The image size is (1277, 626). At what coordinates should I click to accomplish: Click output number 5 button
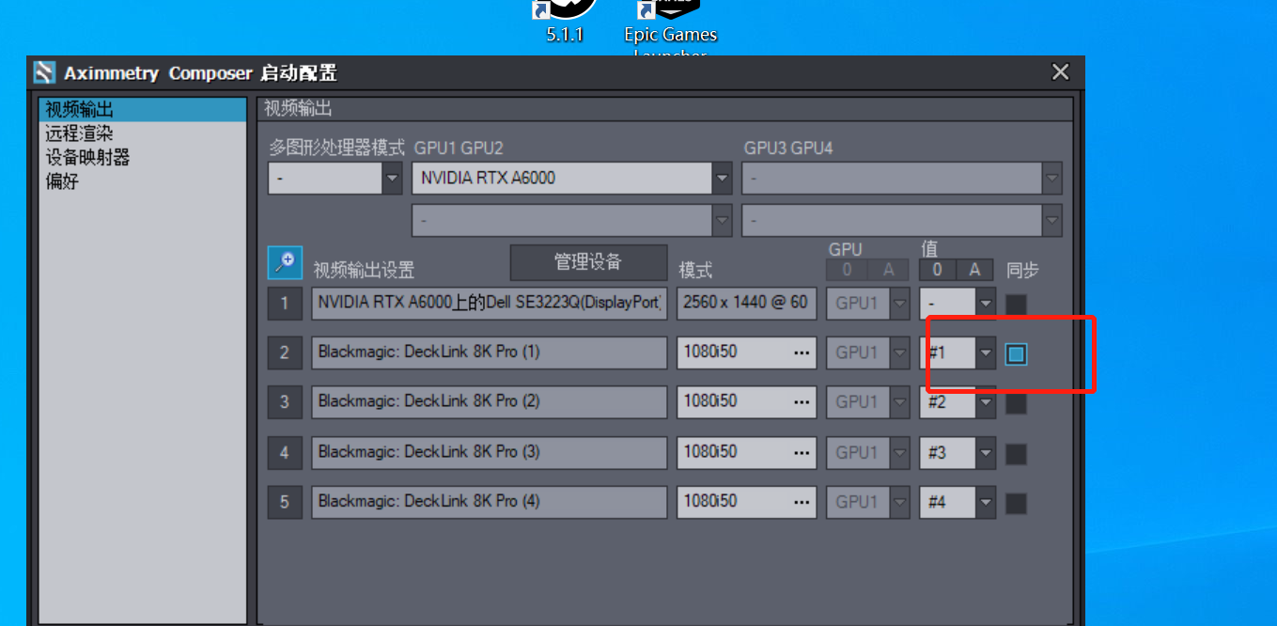coord(285,502)
